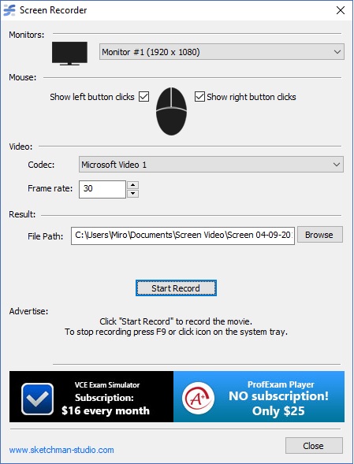Close the window with the title bar X

[341, 10]
